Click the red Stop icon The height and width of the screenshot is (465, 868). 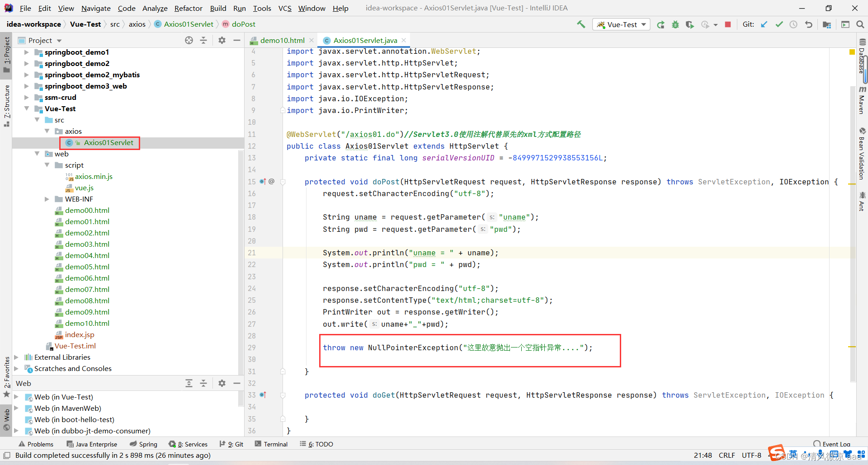coord(728,24)
